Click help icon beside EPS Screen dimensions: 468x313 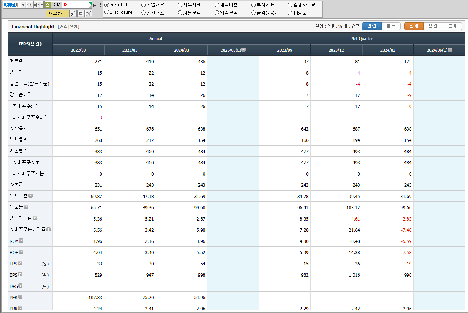coord(20,263)
